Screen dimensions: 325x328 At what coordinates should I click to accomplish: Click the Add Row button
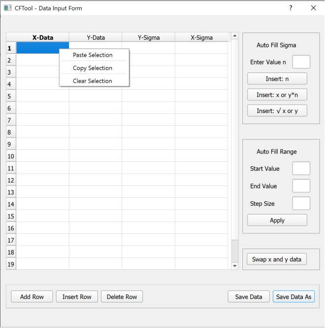click(x=32, y=296)
